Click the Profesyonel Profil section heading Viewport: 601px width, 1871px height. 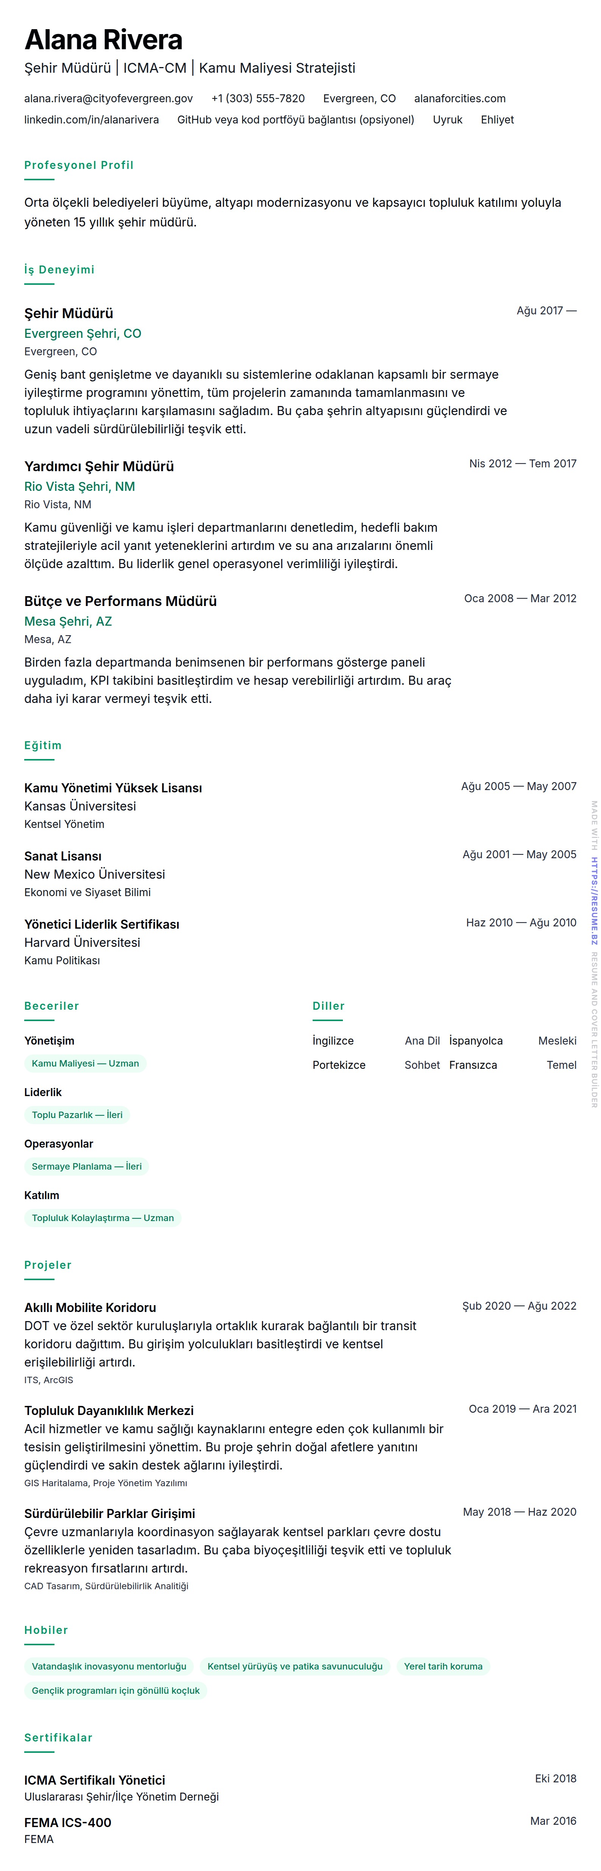[78, 166]
